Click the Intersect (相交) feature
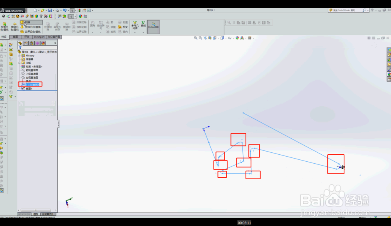391x226 pixels. point(123,27)
